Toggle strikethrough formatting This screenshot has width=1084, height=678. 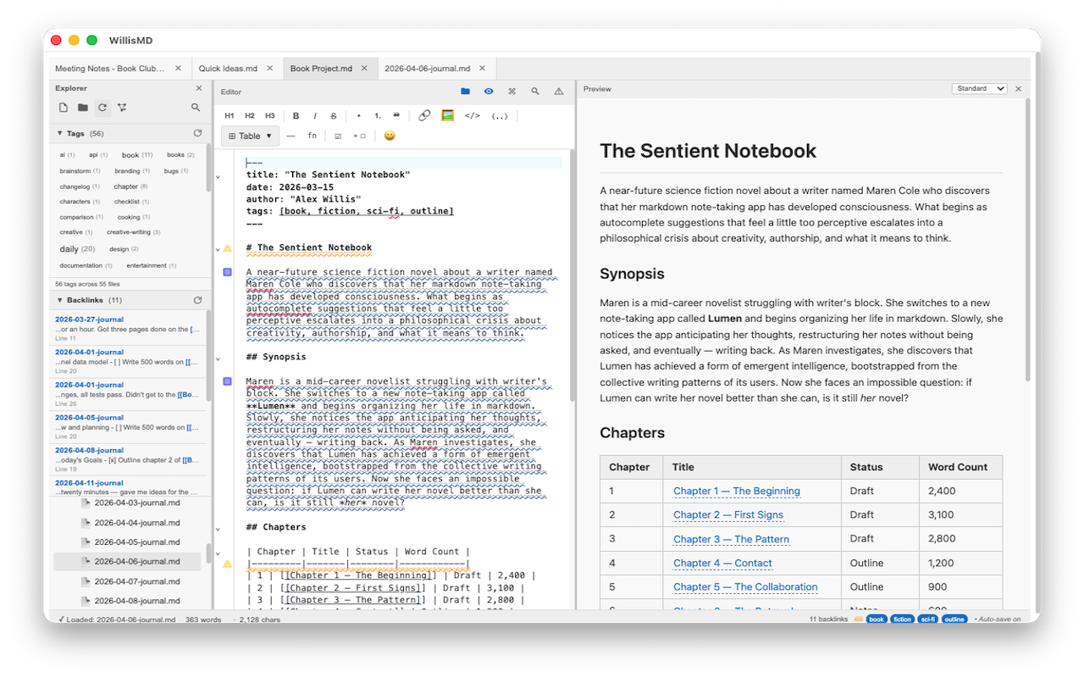pos(333,115)
